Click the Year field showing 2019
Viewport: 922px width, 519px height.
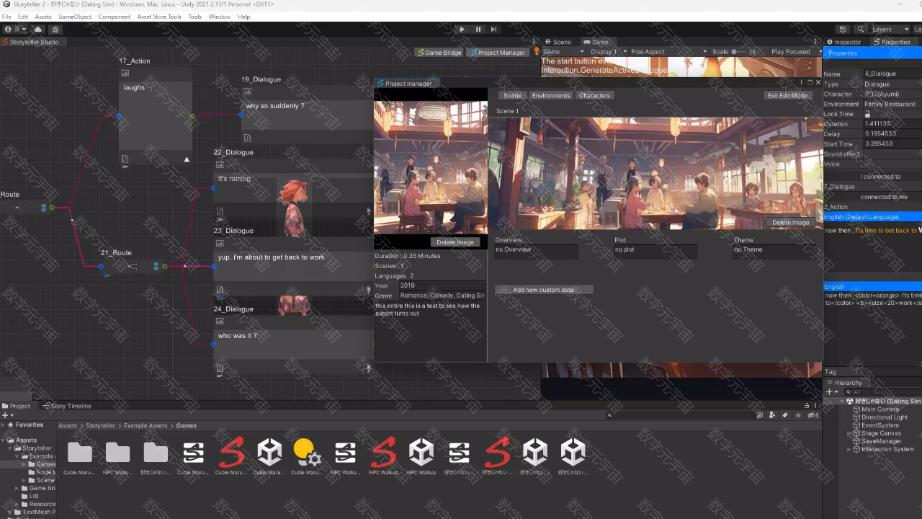point(442,285)
